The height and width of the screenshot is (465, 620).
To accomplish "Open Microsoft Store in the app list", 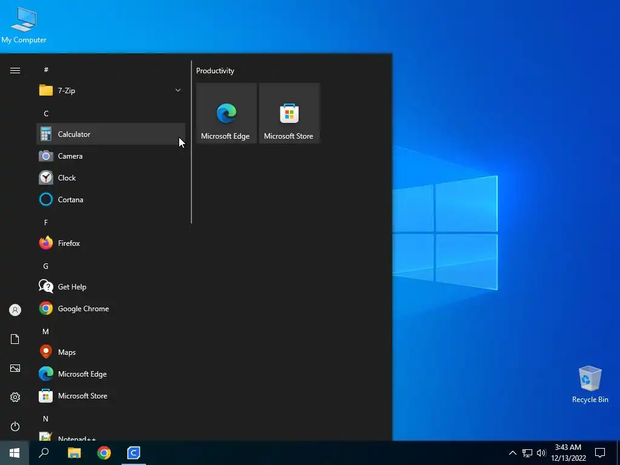I will (x=111, y=395).
